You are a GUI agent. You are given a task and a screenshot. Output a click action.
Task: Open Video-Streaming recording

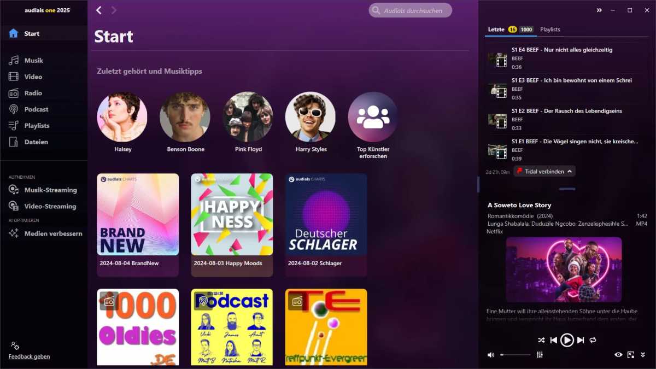pyautogui.click(x=50, y=206)
